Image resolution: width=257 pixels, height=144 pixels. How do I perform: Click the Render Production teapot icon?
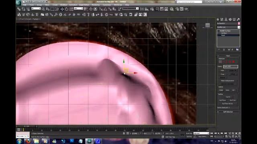[186, 9]
